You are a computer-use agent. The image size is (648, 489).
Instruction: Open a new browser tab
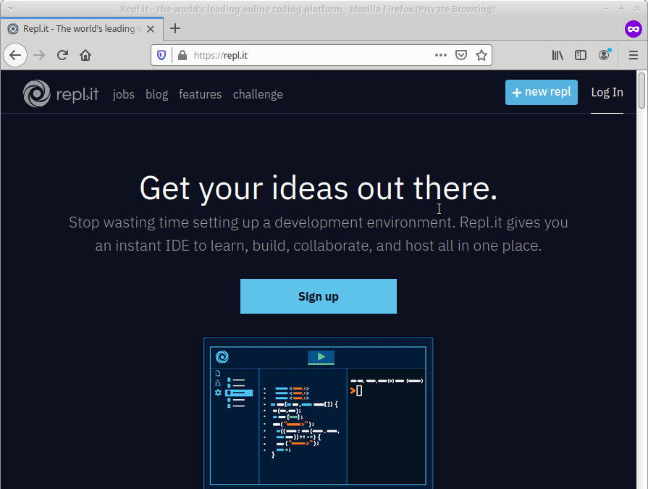175,28
